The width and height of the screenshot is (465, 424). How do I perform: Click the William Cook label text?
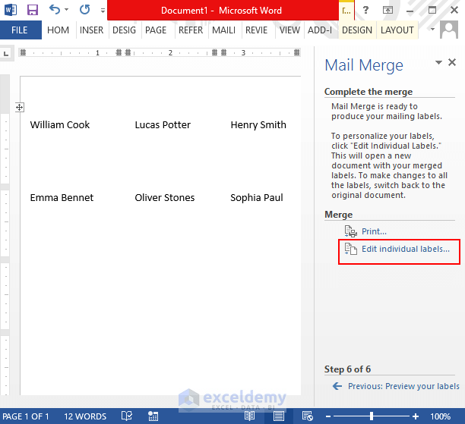(59, 124)
